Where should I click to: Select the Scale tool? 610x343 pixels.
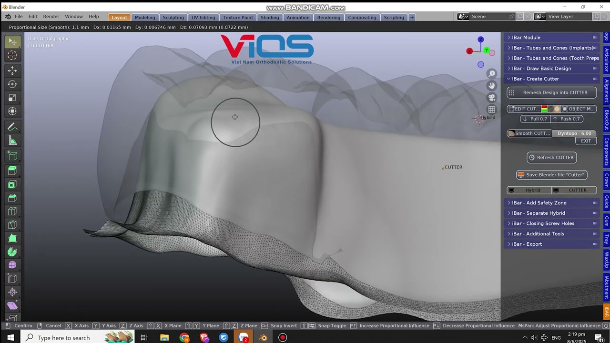point(13,98)
